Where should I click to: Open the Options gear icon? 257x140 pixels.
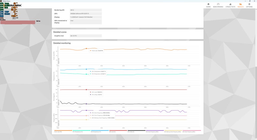(x=249, y=4)
